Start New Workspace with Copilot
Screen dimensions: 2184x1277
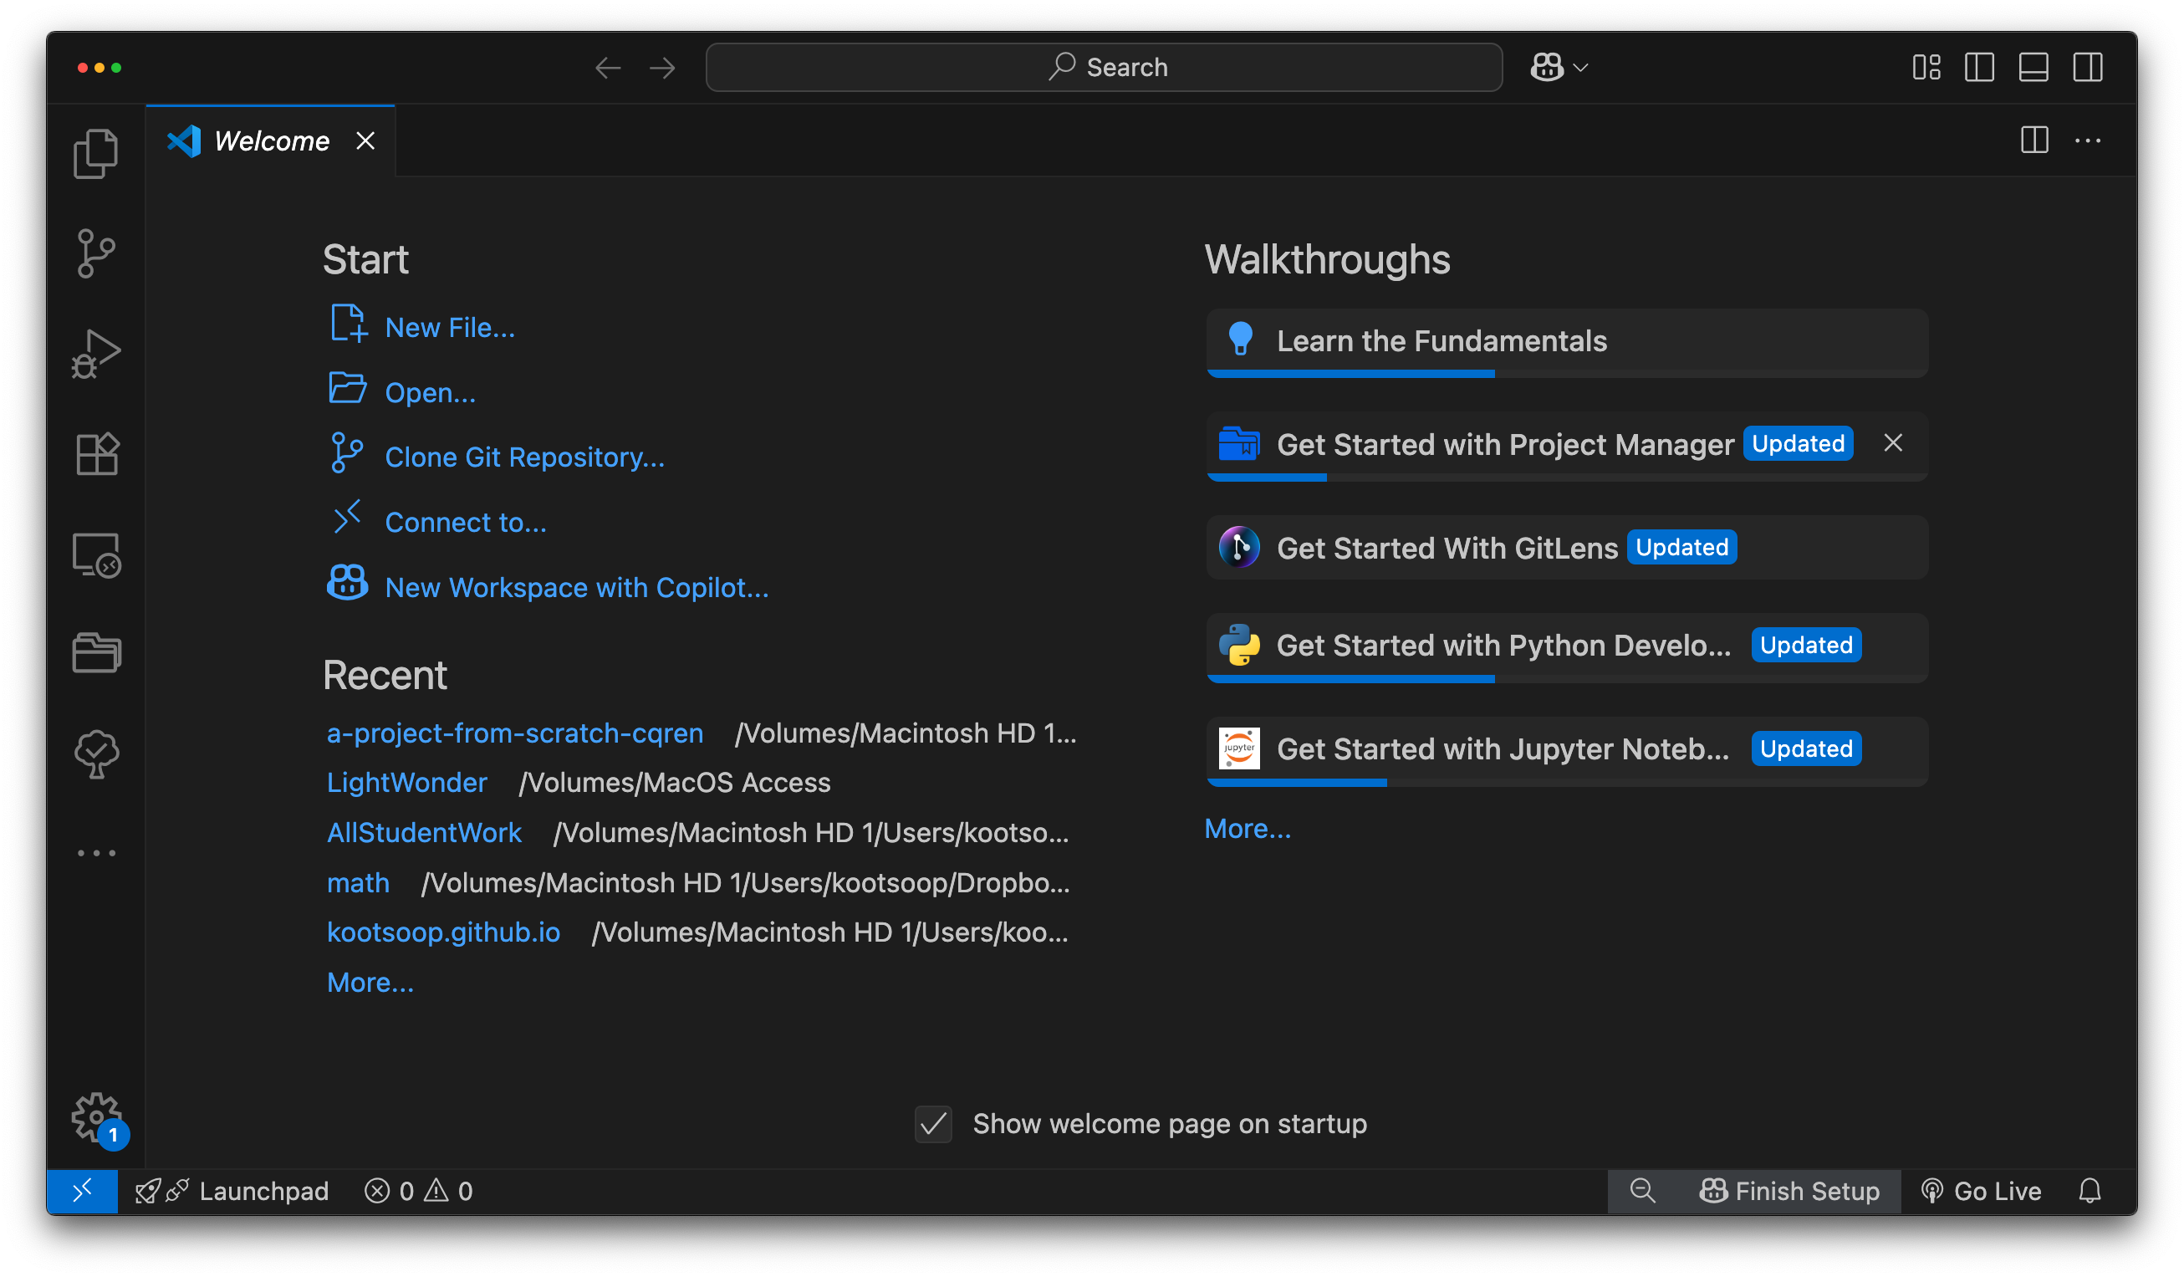[x=576, y=588]
